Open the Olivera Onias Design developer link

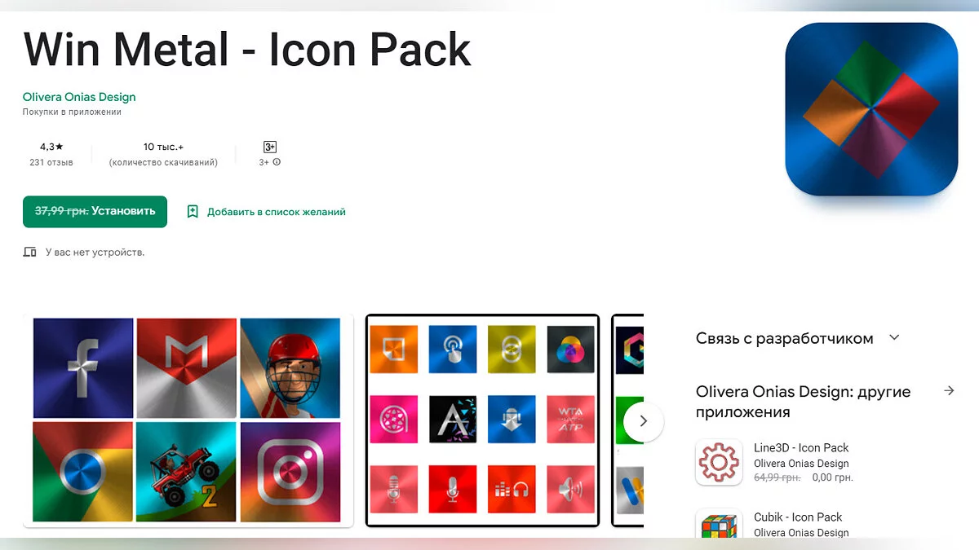[79, 97]
